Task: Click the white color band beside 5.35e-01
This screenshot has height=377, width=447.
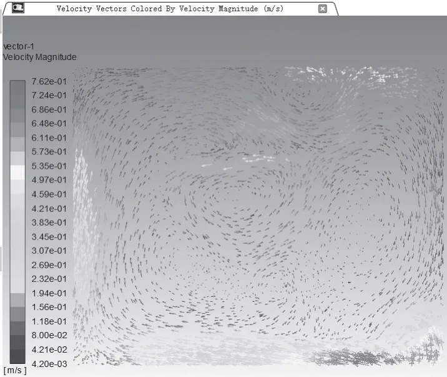Action: click(17, 173)
